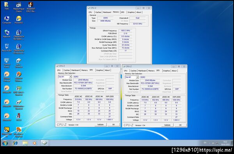Viewport: 234px width, 154px height.
Task: Open the Computer desktop icon
Action: point(7,20)
